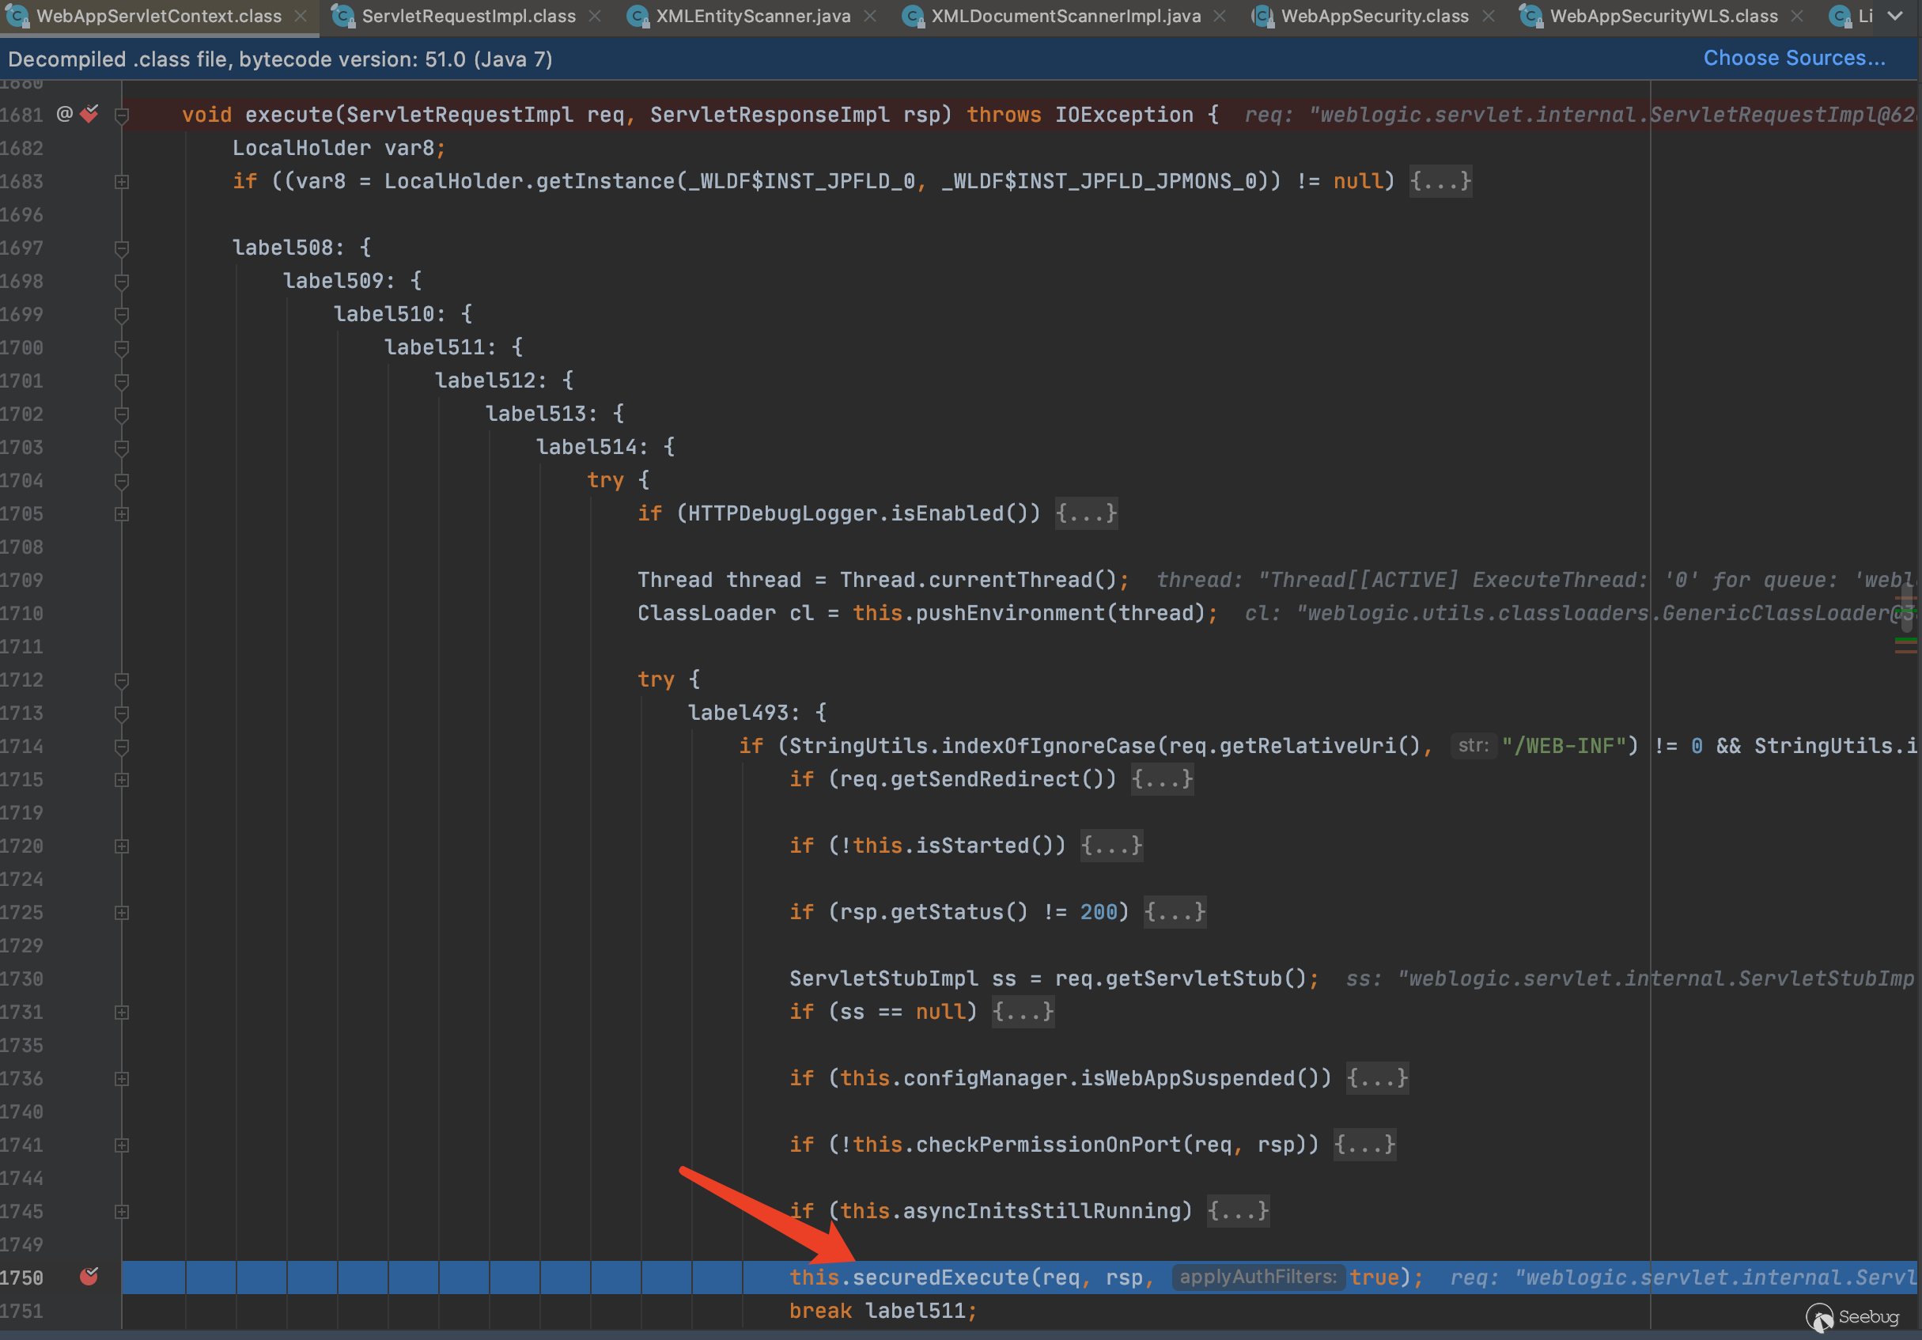
Task: Expand the folded {...} after isWebAppSuspended()
Action: [x=1376, y=1078]
